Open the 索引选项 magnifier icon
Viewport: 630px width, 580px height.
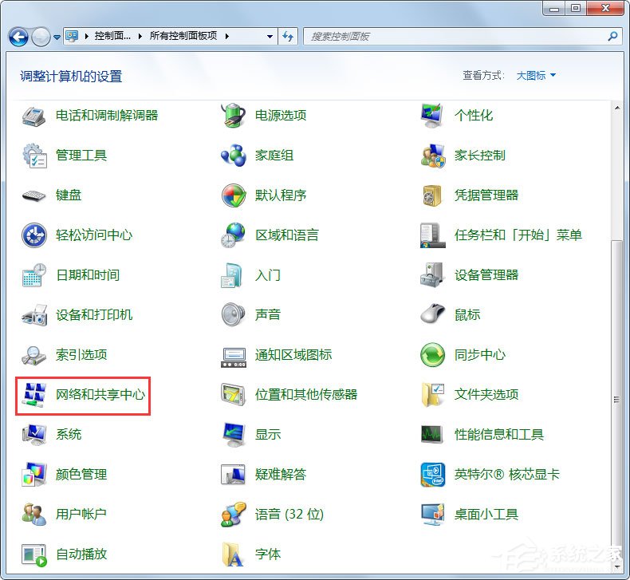pyautogui.click(x=33, y=355)
